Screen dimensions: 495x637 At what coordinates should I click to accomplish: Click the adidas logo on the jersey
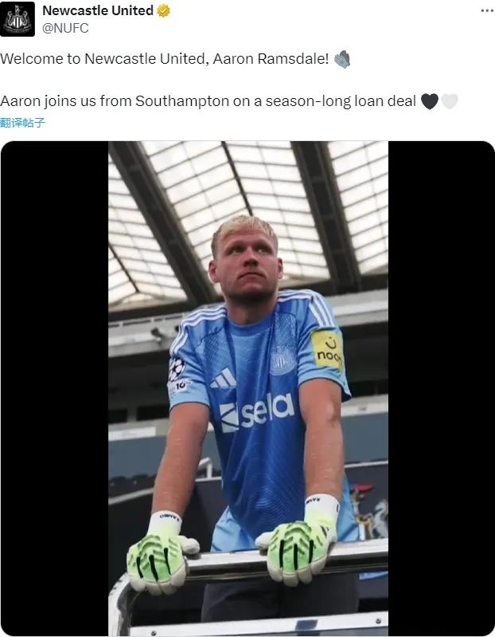pyautogui.click(x=223, y=379)
